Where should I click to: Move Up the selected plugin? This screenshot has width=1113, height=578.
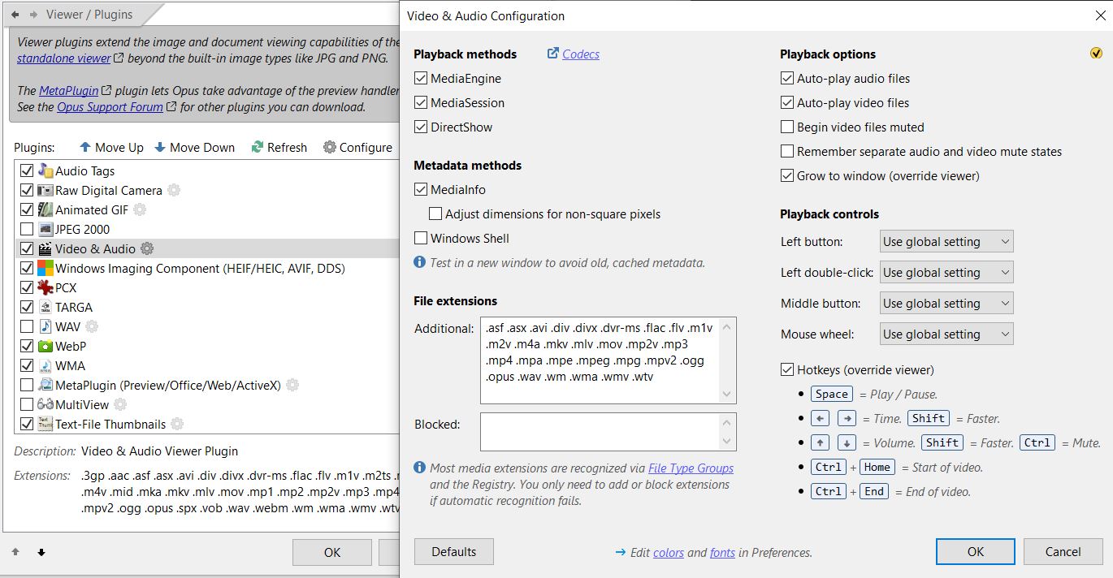(x=111, y=147)
